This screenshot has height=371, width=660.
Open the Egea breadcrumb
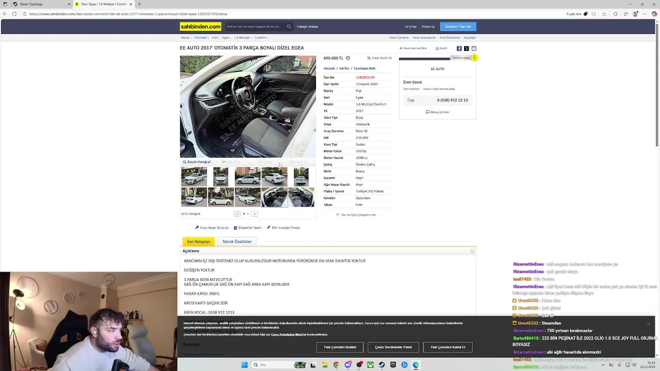226,38
